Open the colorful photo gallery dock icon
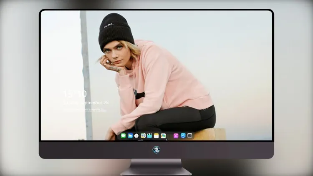313x176 pixels. click(x=163, y=136)
